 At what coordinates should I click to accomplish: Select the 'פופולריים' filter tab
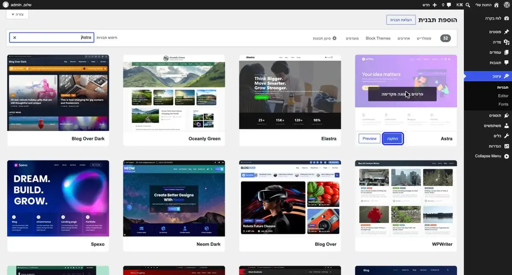[424, 38]
